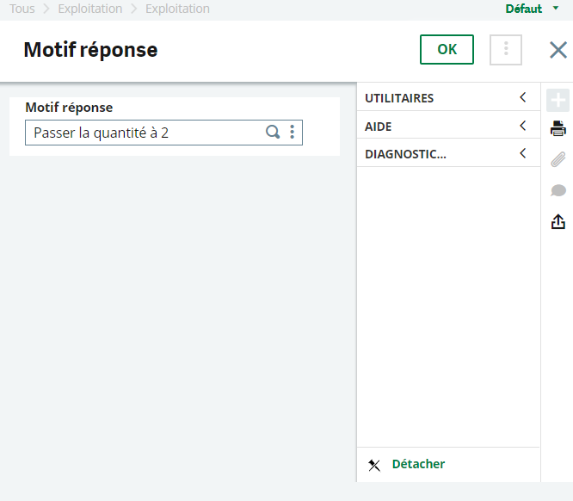The image size is (573, 501).
Task: Open the Défaut dropdown at top right
Action: point(532,9)
